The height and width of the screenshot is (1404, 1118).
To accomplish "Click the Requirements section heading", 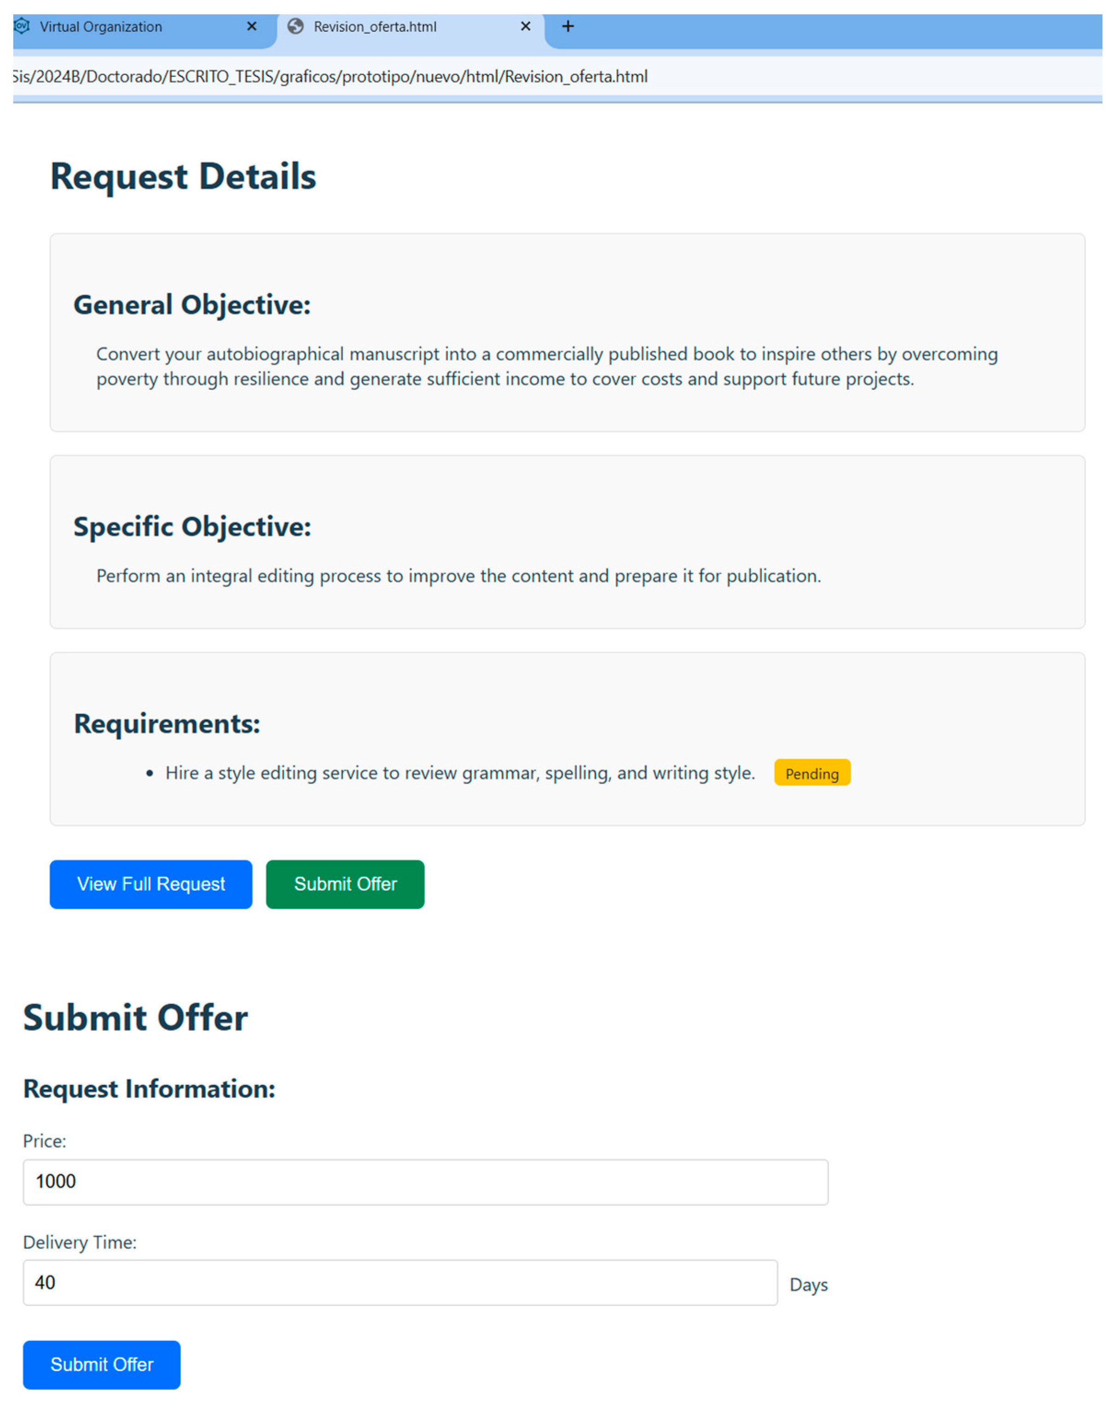I will point(167,723).
